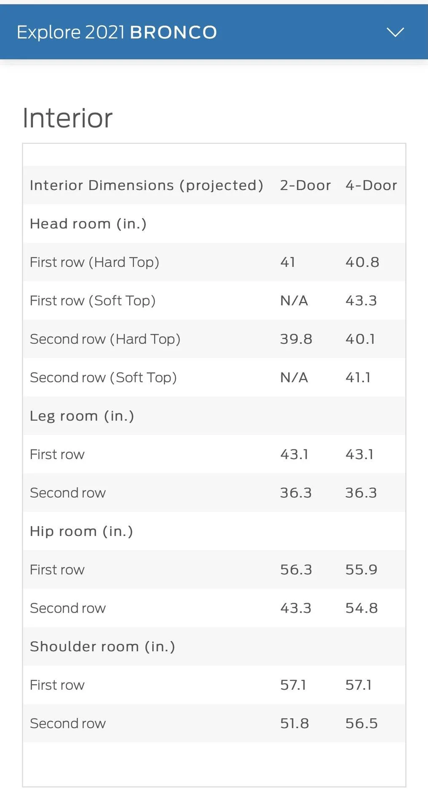Click the 43.3 soft top first row value
The height and width of the screenshot is (801, 428).
(361, 301)
